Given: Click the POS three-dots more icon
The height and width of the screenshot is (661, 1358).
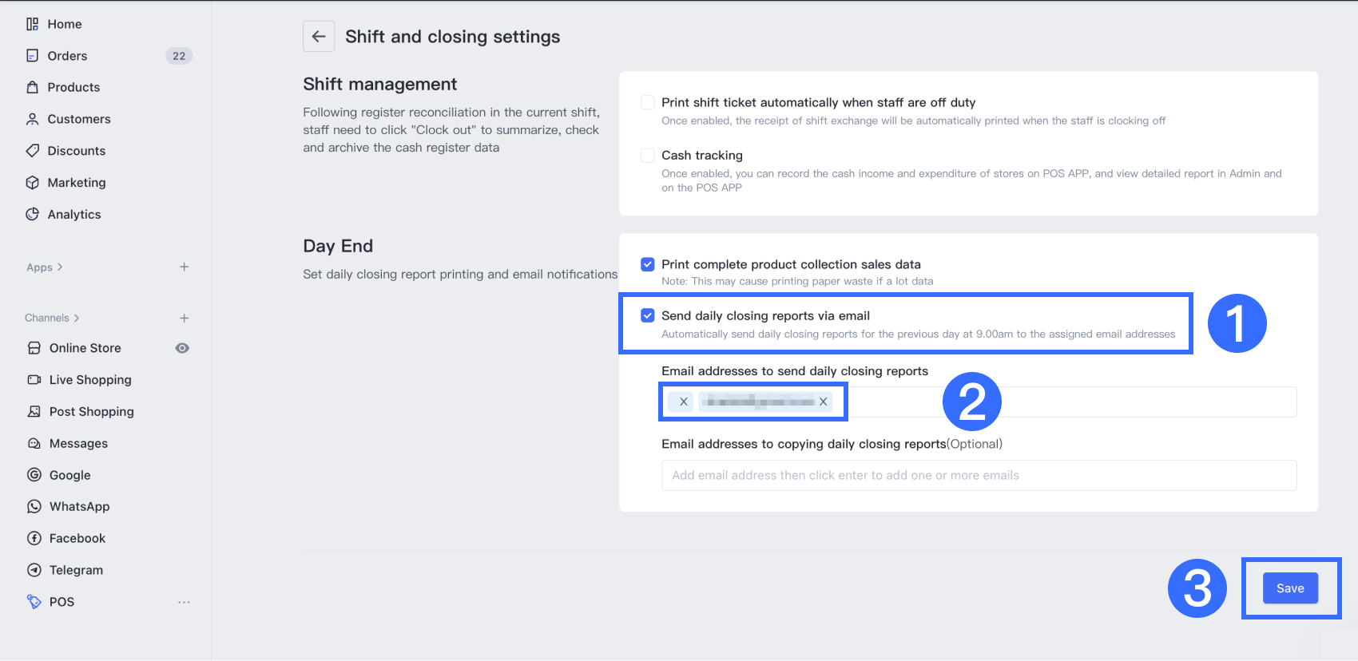Looking at the screenshot, I should pos(184,602).
